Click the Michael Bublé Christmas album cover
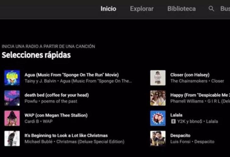The image size is (230, 157). [x=12, y=138]
